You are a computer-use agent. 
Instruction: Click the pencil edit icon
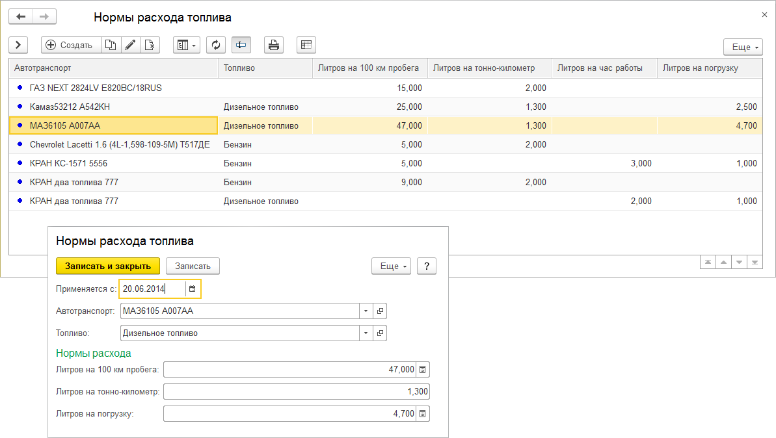tap(130, 45)
